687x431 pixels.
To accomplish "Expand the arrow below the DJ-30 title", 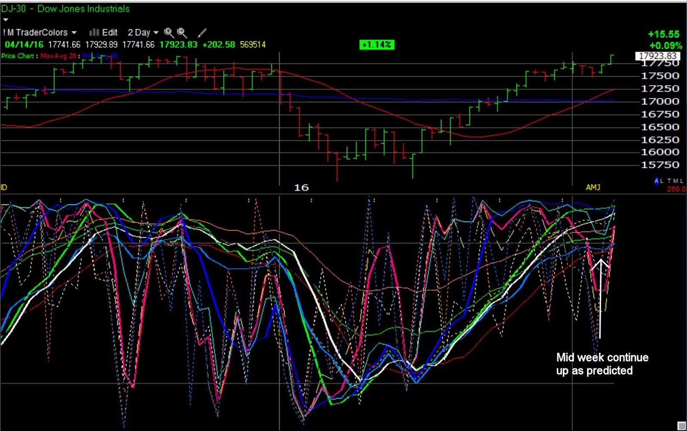I will (5, 19).
